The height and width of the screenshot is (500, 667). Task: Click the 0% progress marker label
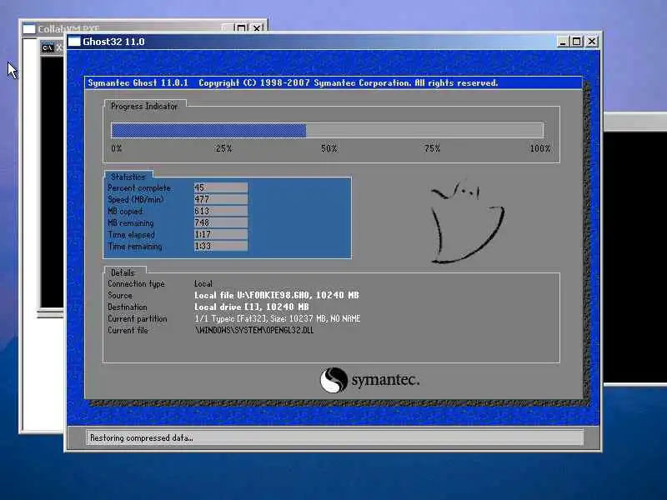(117, 148)
